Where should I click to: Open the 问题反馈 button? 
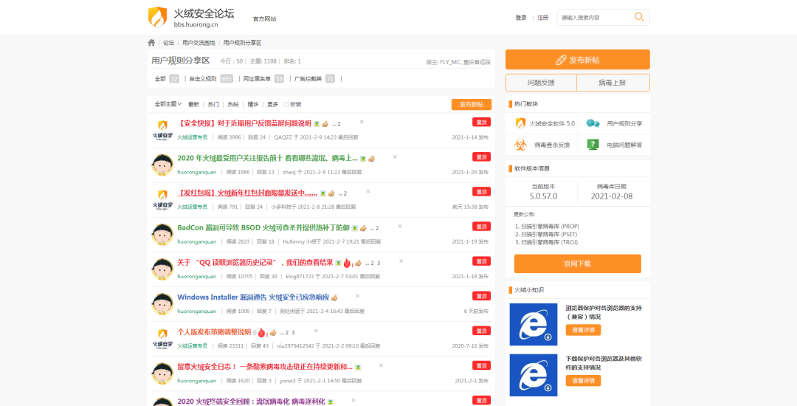click(x=541, y=83)
